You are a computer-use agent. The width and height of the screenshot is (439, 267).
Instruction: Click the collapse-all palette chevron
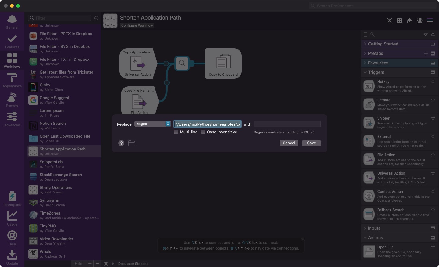(x=433, y=34)
